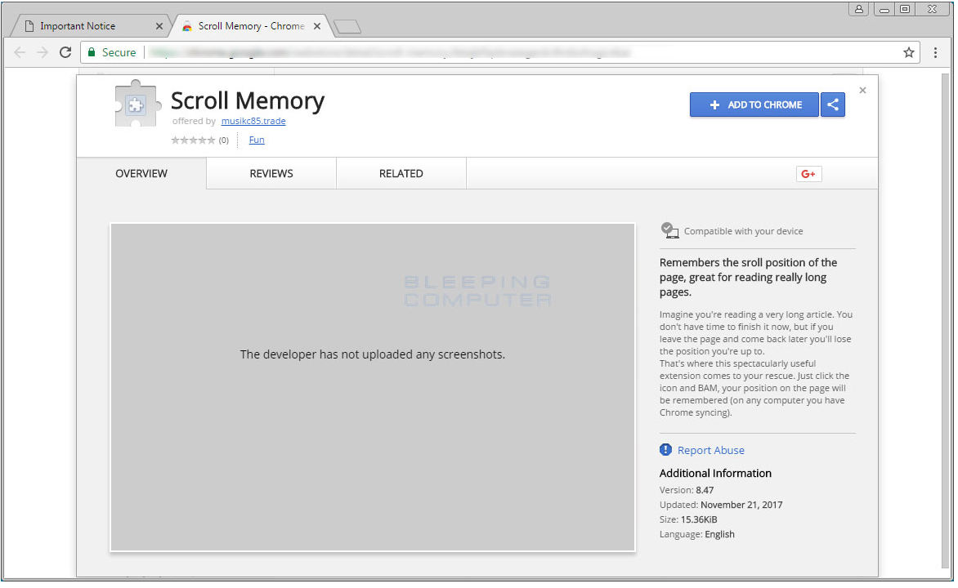Go back with the browser back arrow
958x588 pixels.
pos(20,52)
